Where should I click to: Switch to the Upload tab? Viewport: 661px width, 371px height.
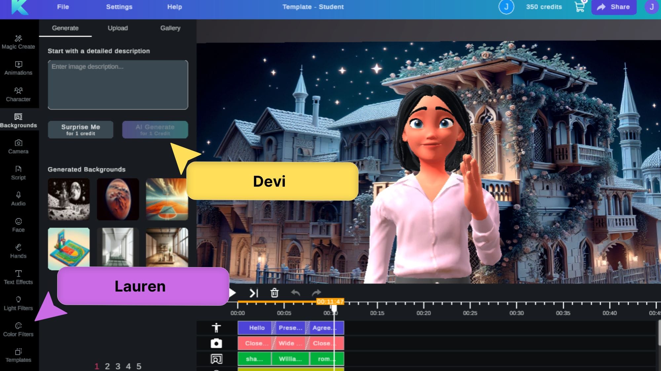tap(118, 28)
